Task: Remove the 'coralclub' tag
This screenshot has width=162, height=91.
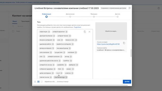Action: click(x=72, y=73)
